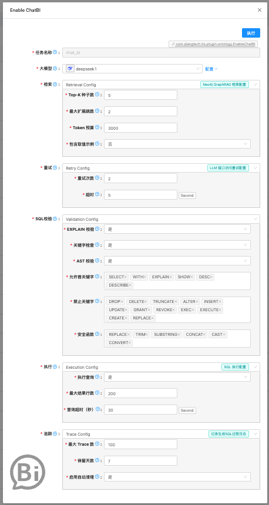This screenshot has width=269, height=505.
Task: Open the 大模型 deepseek1 dropdown
Action: (x=132, y=69)
